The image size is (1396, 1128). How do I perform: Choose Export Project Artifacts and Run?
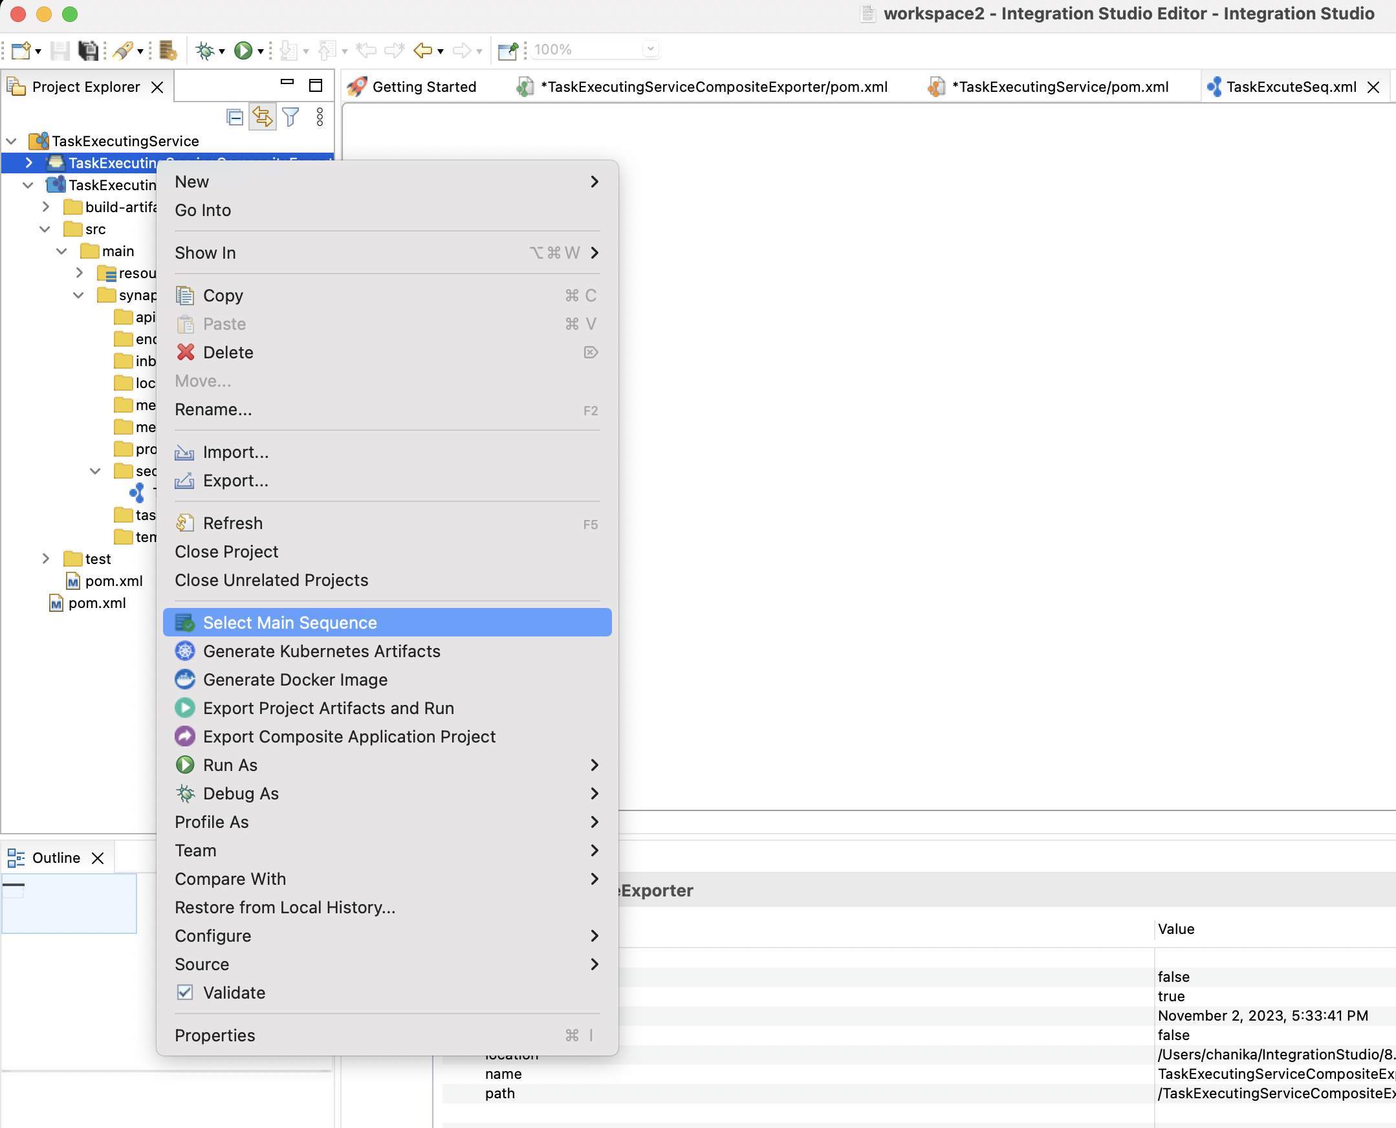387,708
